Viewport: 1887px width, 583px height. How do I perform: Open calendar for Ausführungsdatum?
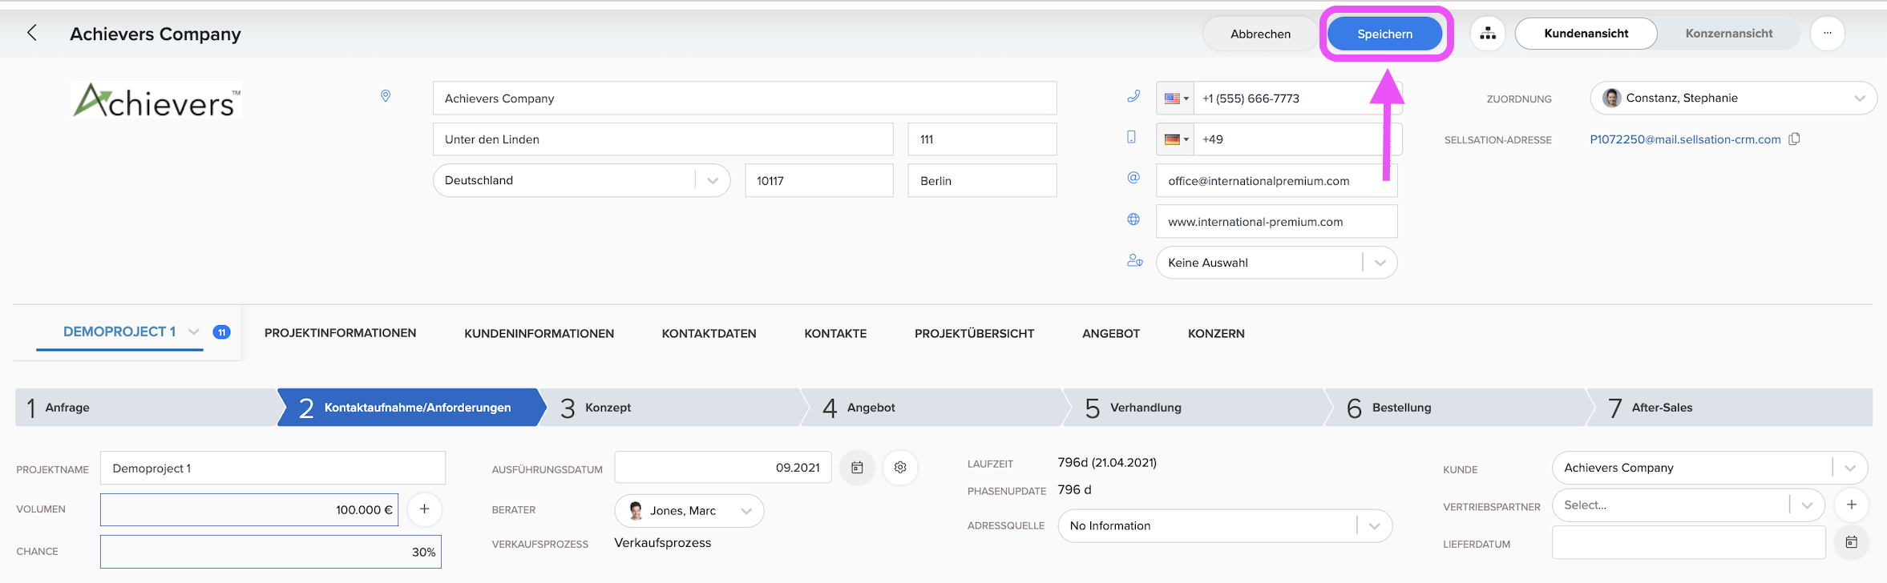(857, 468)
